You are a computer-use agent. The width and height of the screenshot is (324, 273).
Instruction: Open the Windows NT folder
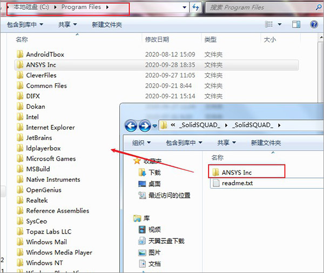(39, 263)
